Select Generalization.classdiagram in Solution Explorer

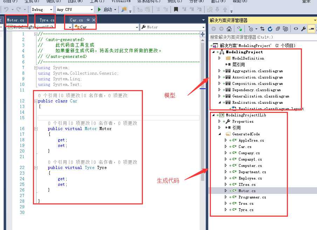(x=261, y=96)
